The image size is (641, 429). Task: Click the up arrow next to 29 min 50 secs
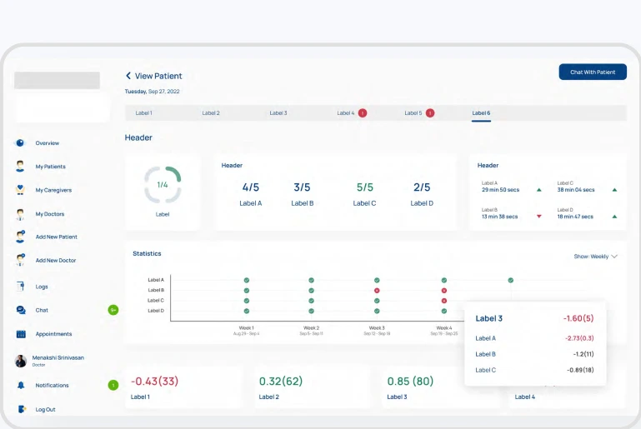(x=538, y=190)
